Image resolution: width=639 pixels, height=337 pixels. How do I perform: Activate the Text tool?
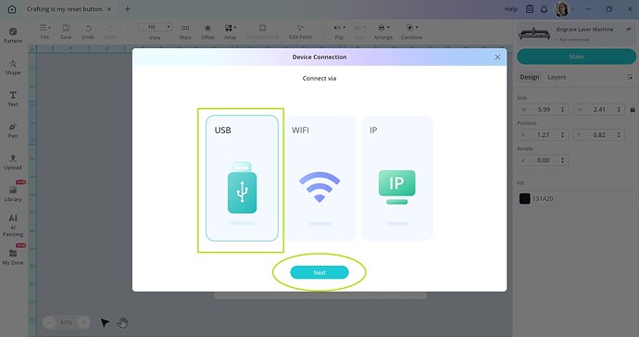pyautogui.click(x=13, y=99)
